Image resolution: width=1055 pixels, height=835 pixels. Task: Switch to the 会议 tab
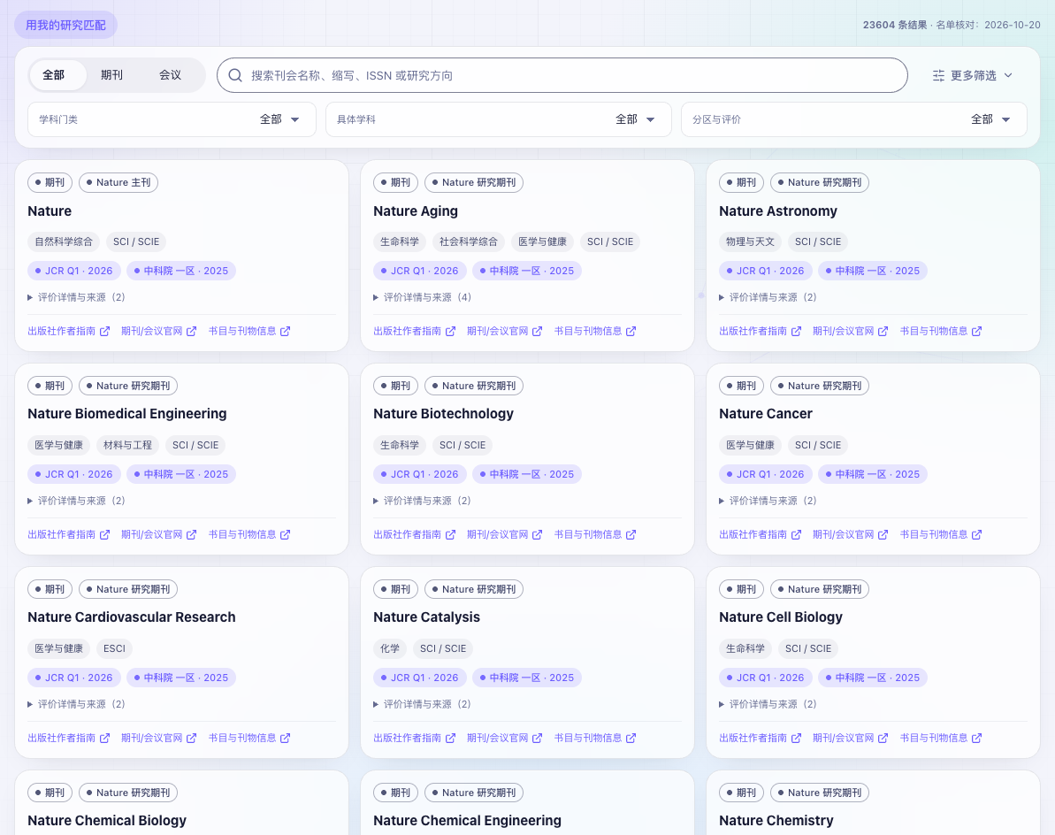coord(170,74)
